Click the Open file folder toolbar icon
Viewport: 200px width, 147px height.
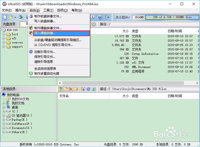point(11,17)
